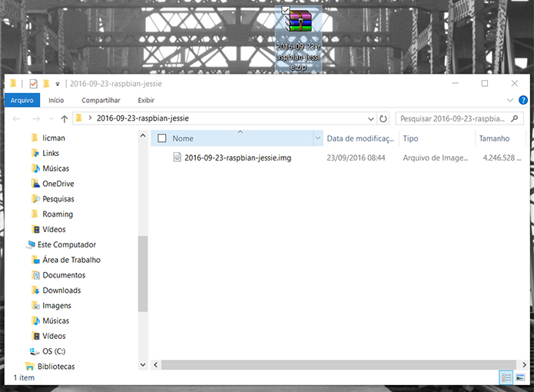This screenshot has height=392, width=534.
Task: Switch to Details view in status bar
Action: tap(506, 377)
